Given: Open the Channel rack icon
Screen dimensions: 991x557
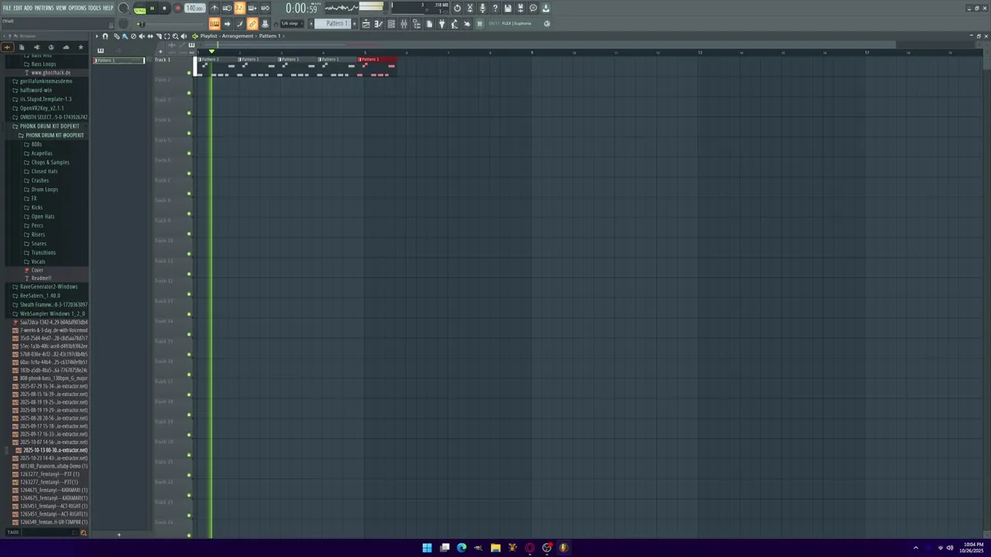Looking at the screenshot, I should coord(391,23).
